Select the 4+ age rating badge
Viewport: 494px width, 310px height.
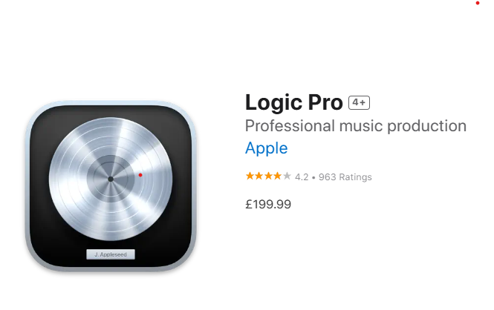[359, 102]
